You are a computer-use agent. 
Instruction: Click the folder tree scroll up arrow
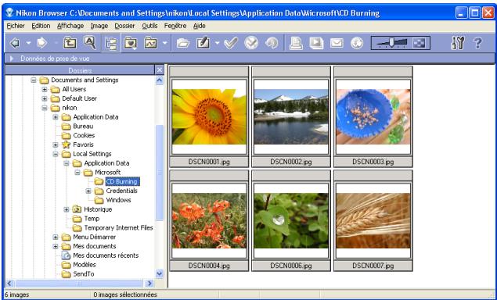[x=160, y=80]
